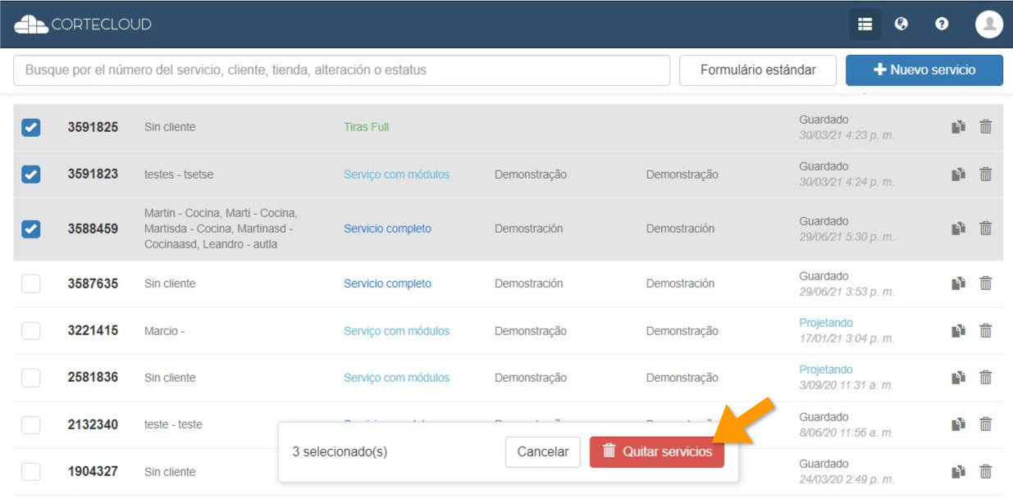
Task: Check the checkbox for service 3221415
Action: coord(30,331)
